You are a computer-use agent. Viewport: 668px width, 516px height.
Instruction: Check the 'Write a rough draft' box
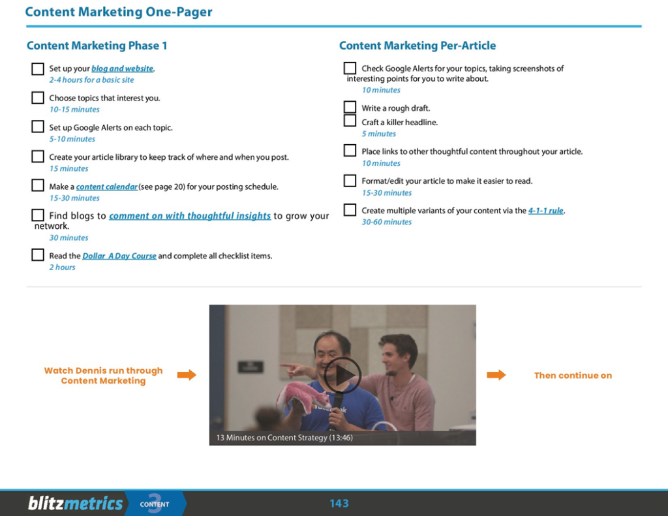[350, 107]
